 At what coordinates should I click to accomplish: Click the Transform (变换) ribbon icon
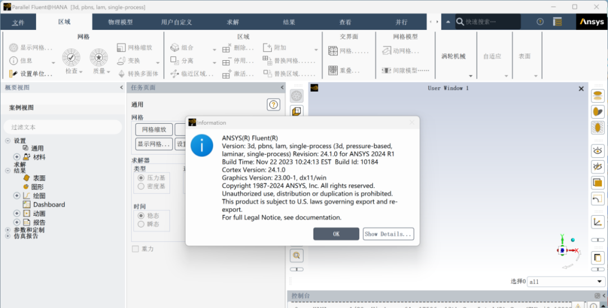point(122,60)
